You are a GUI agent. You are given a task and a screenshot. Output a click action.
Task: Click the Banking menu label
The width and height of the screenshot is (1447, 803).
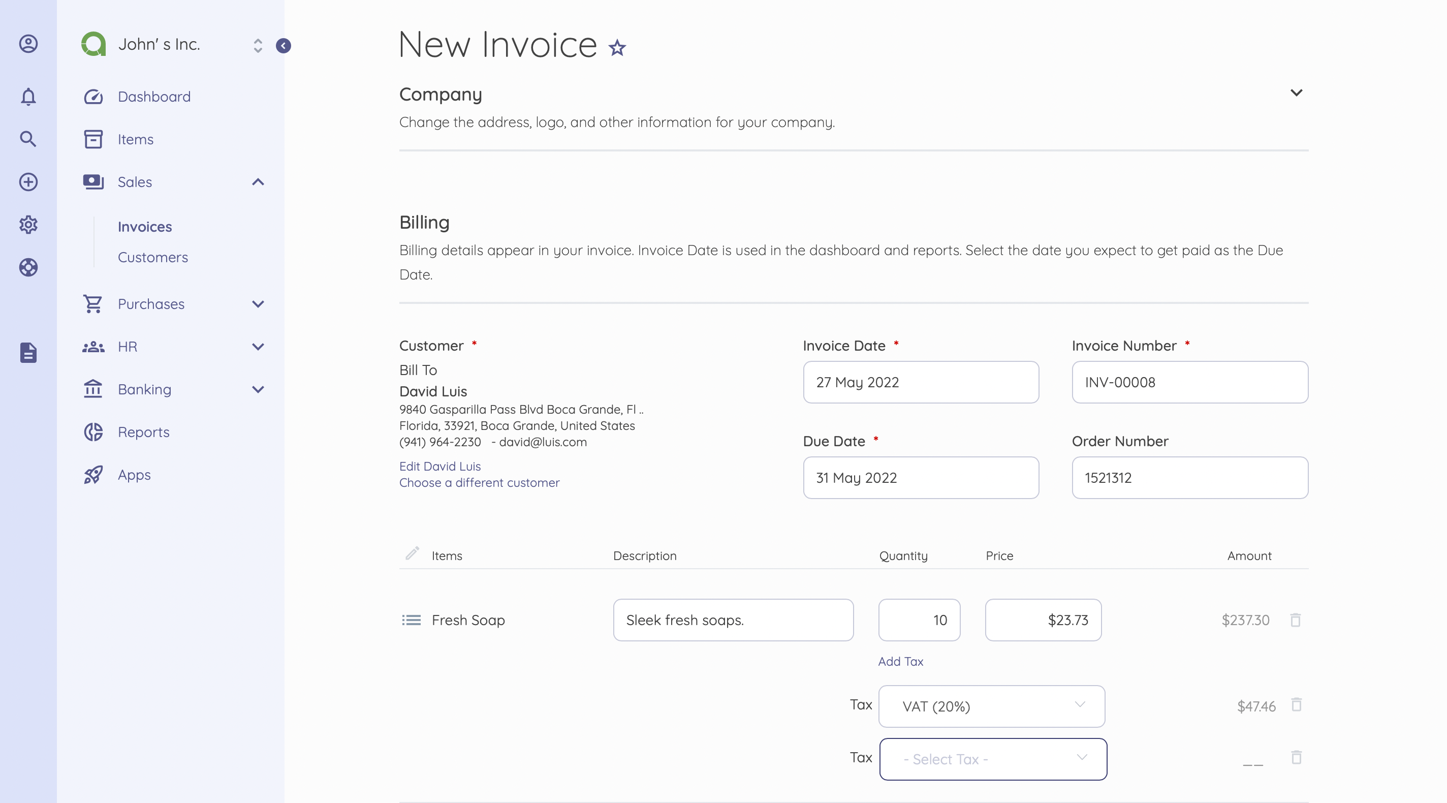coord(144,389)
